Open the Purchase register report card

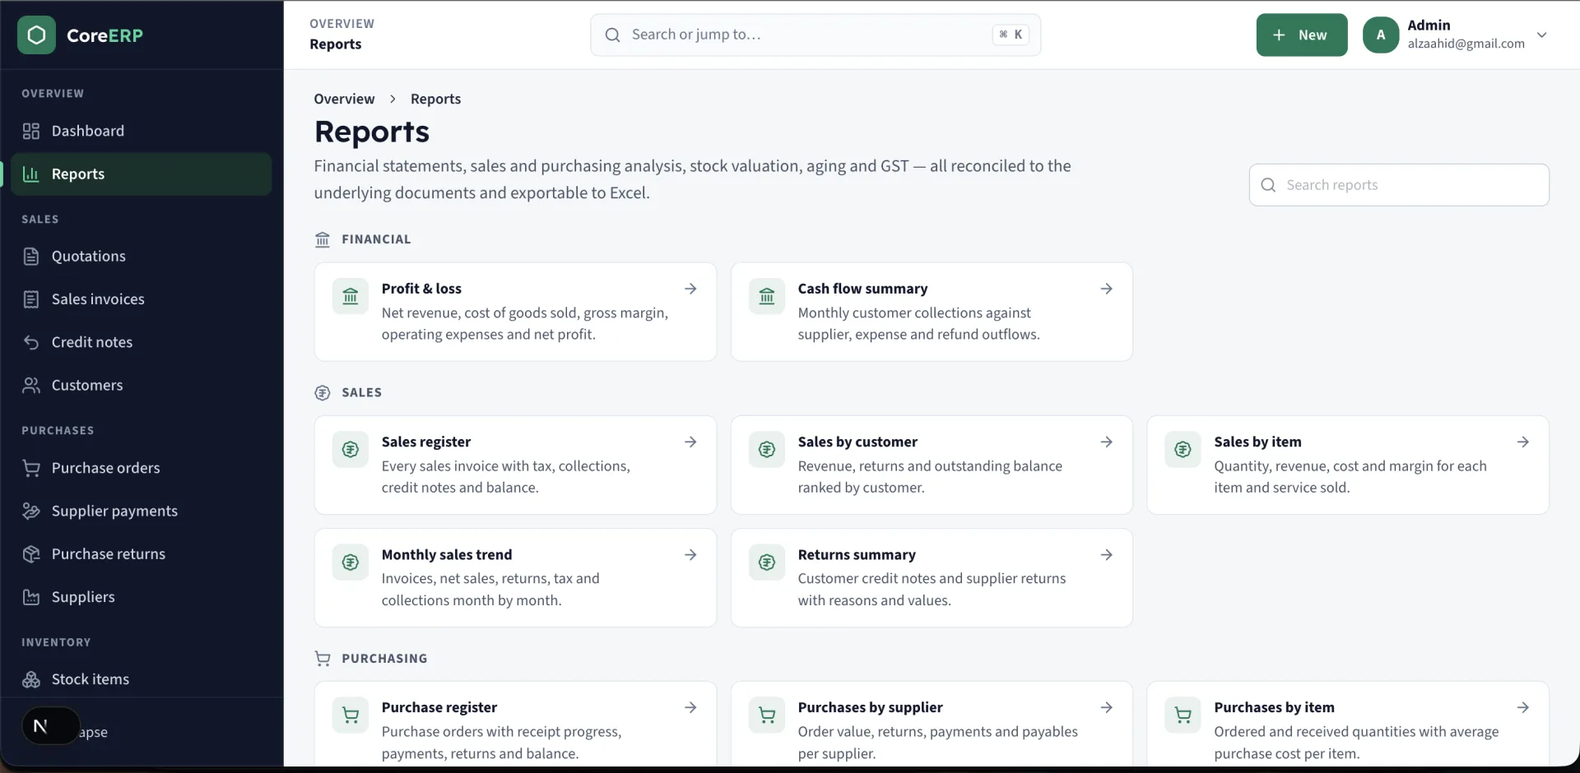515,724
